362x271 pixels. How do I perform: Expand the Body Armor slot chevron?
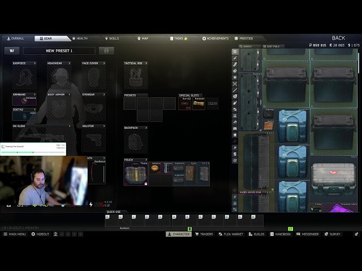[x=70, y=94]
